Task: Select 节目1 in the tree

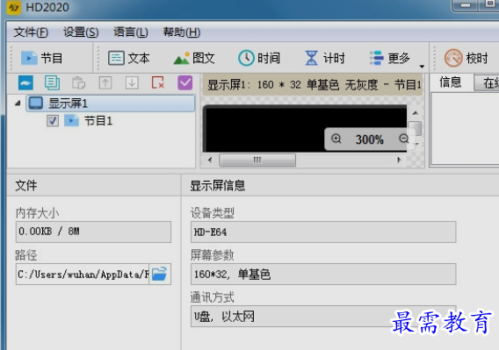Action: tap(98, 121)
